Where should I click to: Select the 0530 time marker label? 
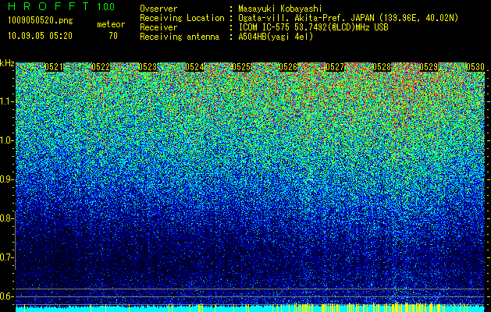point(475,67)
